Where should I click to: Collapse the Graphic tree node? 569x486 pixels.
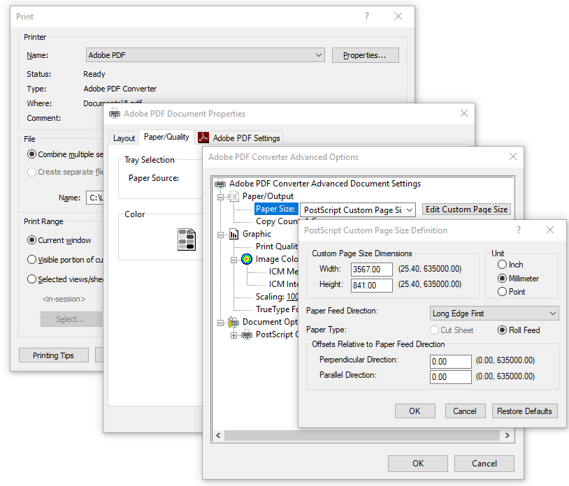tap(220, 235)
